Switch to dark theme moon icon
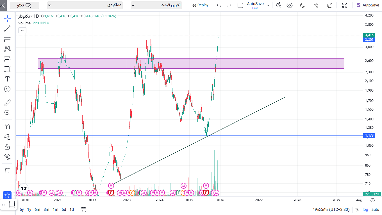The height and width of the screenshot is (215, 382). pyautogui.click(x=303, y=5)
